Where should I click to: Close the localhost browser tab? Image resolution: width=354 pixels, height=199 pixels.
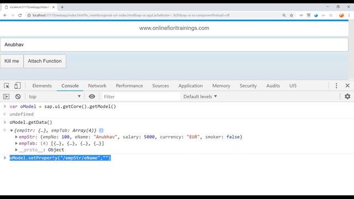coord(54,7)
